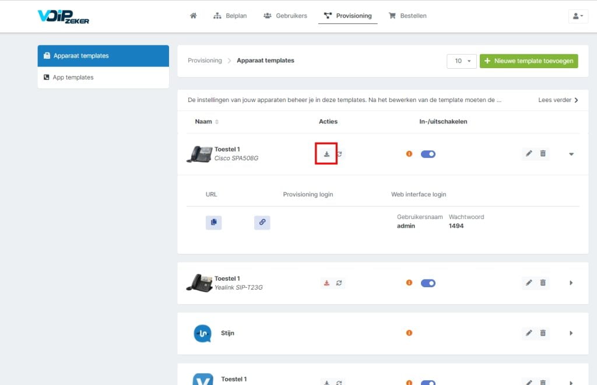Expand the Yealink SIP-T23G row
597x385 pixels.
pyautogui.click(x=571, y=283)
